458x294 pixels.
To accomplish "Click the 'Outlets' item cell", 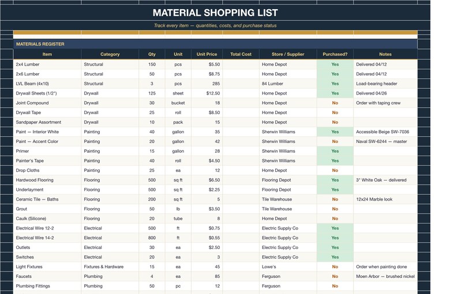I will coord(47,247).
